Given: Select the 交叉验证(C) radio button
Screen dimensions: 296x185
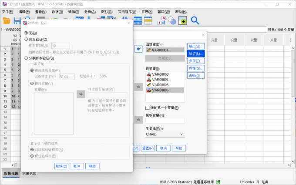Looking at the screenshot, I should pyautogui.click(x=26, y=39).
